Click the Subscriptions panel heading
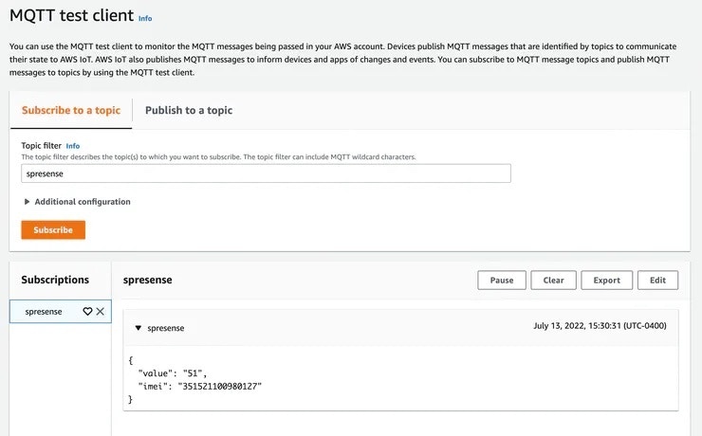This screenshot has height=436, width=702. click(55, 280)
